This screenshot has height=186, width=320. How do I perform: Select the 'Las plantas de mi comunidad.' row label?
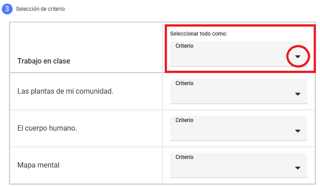65,91
